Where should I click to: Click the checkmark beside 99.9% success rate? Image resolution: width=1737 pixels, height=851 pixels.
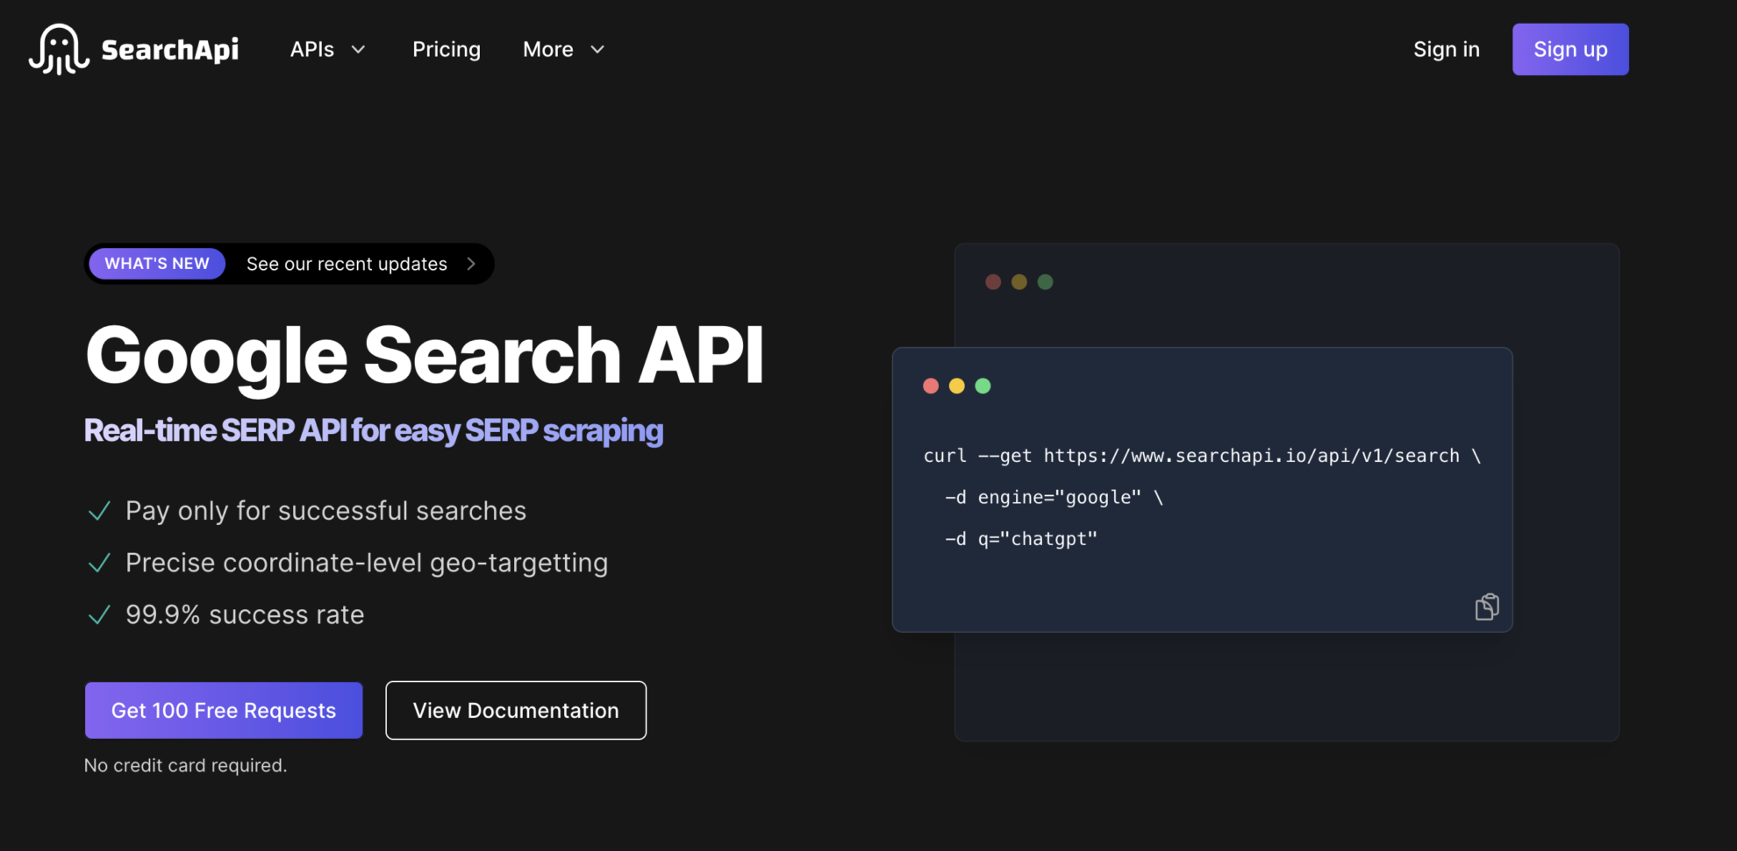coord(98,614)
